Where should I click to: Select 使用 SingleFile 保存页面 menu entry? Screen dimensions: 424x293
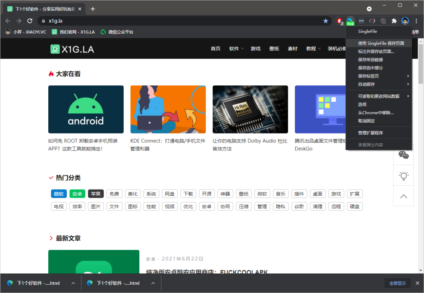tap(379, 43)
